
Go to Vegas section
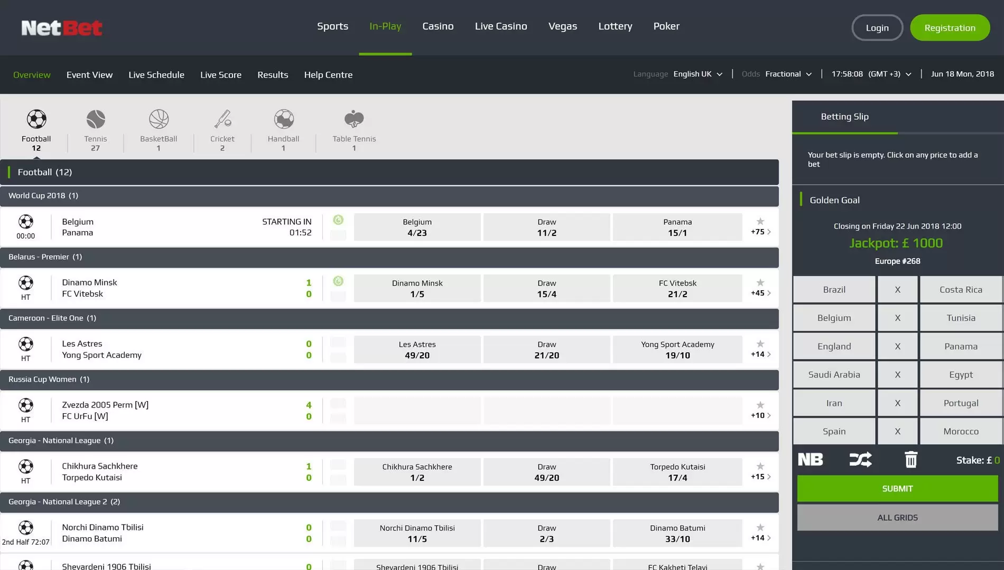pos(562,26)
